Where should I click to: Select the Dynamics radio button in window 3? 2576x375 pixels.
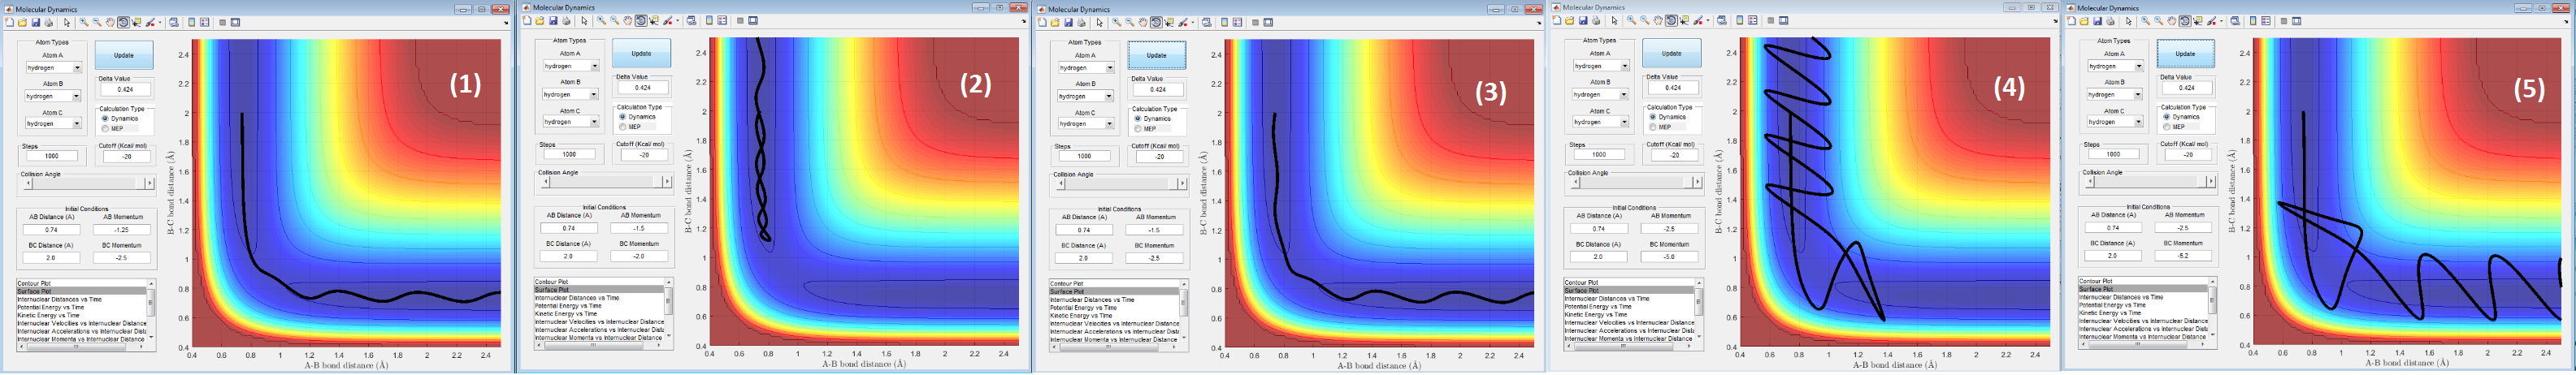click(1138, 119)
